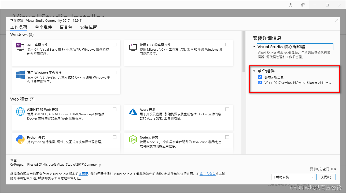
Task: Click the ASP.NET 和 Web 开发 title
Action: pos(43,109)
